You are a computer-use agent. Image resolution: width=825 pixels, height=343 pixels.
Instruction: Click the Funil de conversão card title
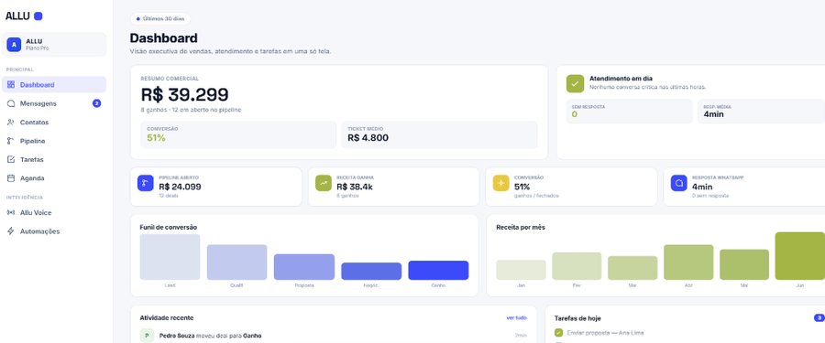pos(169,228)
